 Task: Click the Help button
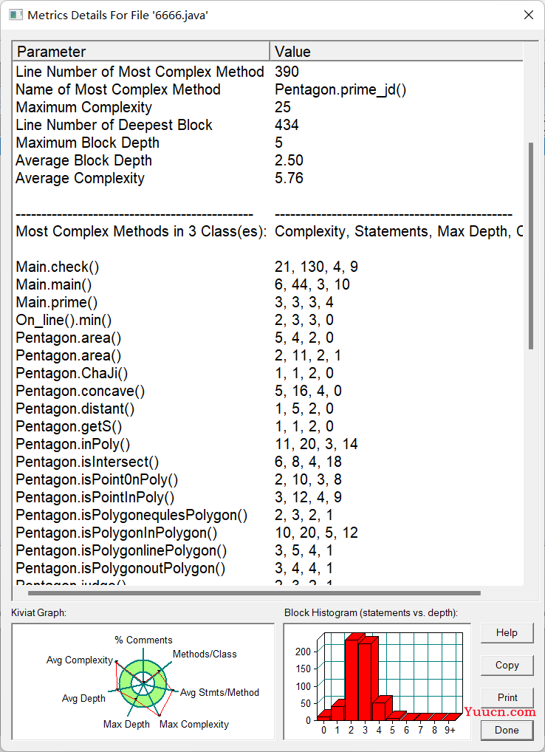pos(507,633)
